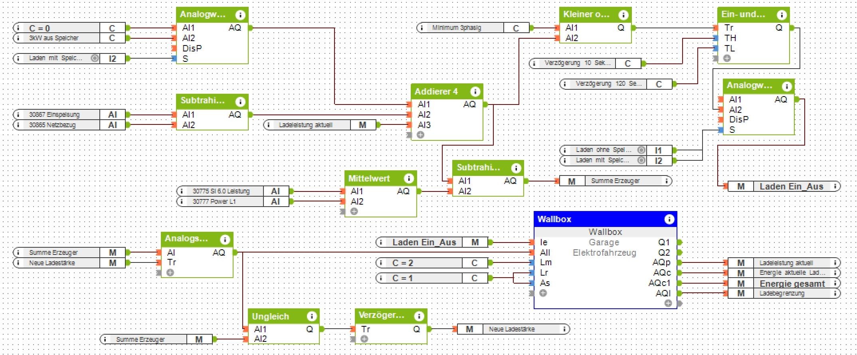This screenshot has width=857, height=355.
Task: Open info icon on Ungleich block
Action: point(312,316)
